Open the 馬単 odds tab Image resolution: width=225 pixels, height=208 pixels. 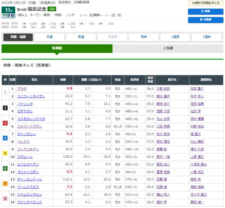pyautogui.click(x=144, y=37)
